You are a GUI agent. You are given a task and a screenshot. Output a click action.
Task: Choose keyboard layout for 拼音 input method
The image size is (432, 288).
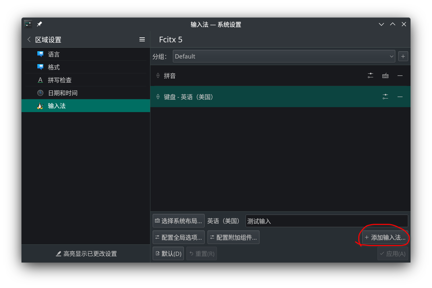click(x=385, y=76)
